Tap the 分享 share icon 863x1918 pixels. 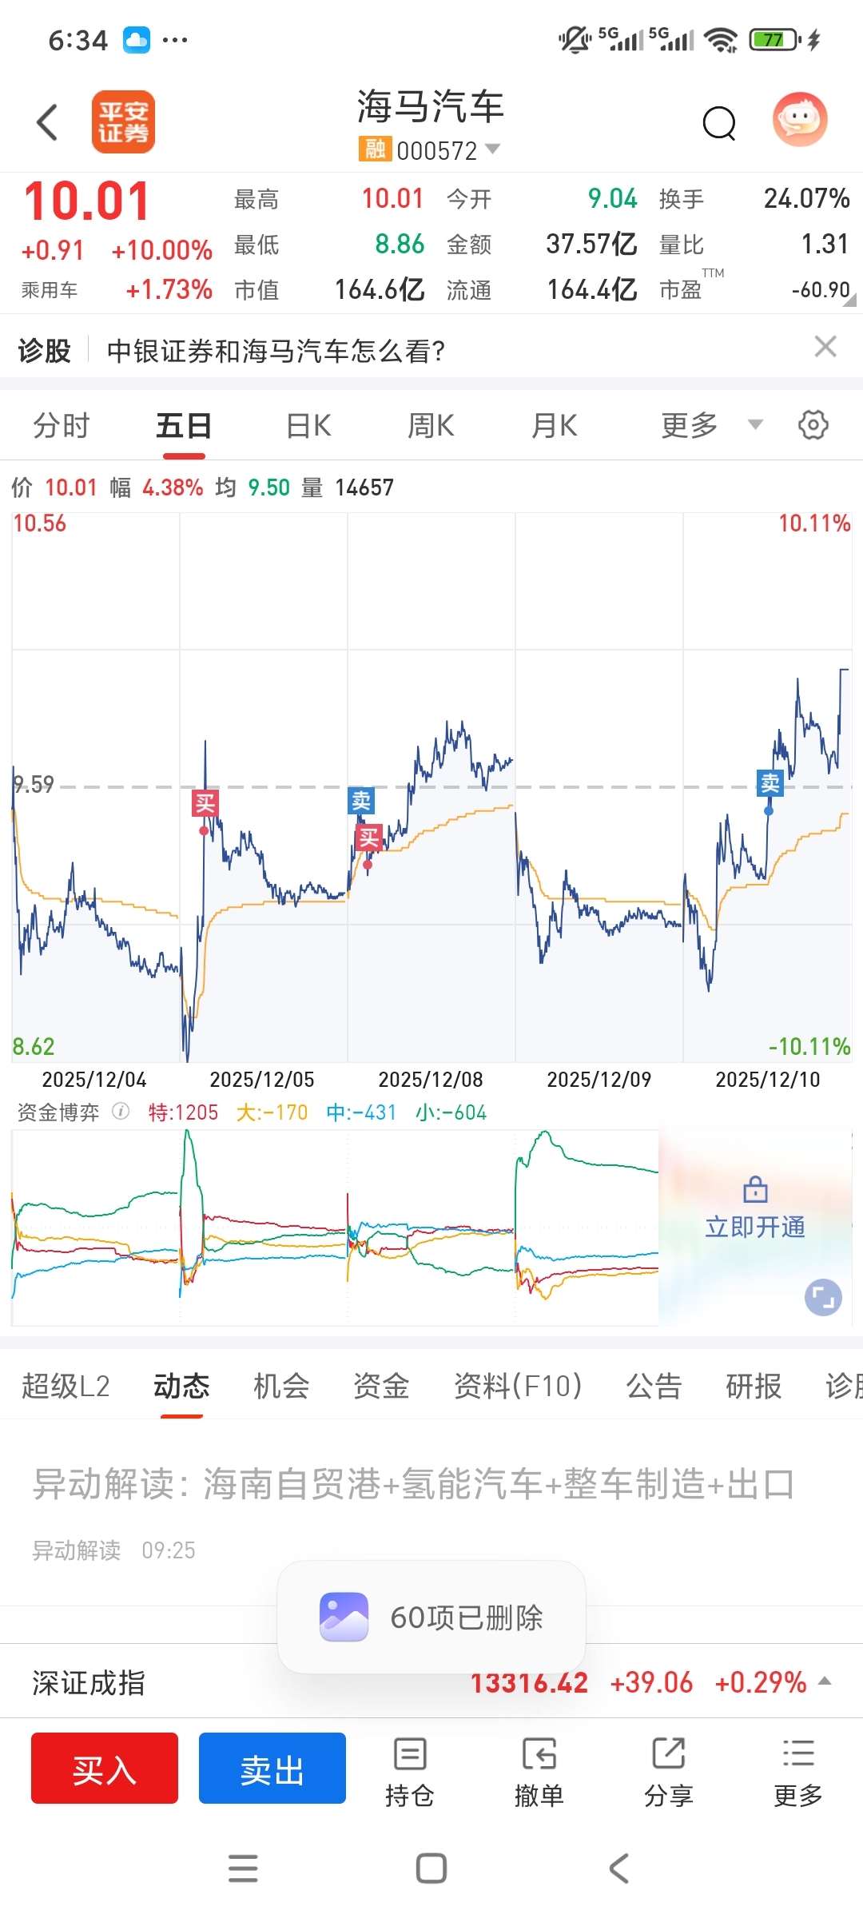click(x=669, y=1770)
